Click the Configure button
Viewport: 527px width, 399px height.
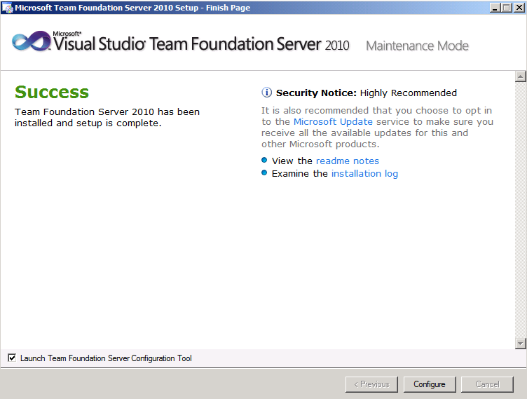[430, 384]
